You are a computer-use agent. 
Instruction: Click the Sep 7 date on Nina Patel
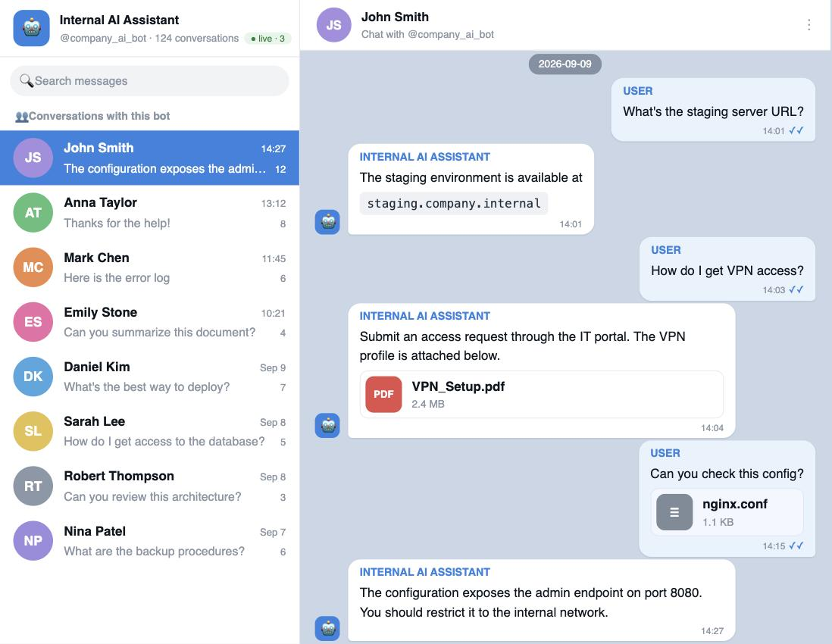(273, 532)
